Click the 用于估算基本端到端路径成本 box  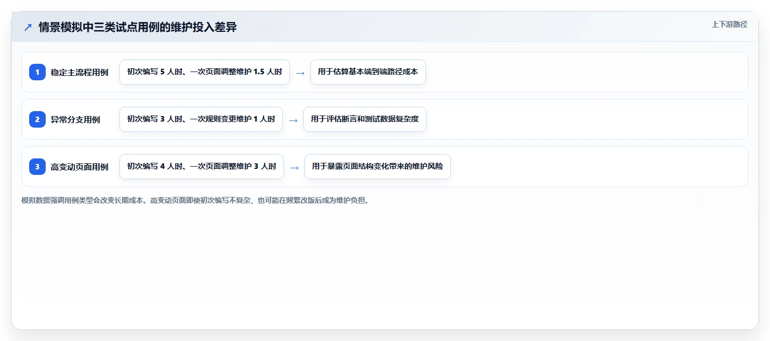point(368,72)
